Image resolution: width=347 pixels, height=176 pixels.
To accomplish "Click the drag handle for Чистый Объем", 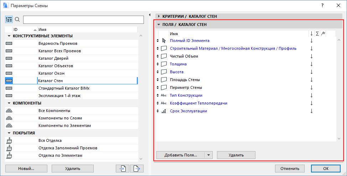I will [x=157, y=56].
